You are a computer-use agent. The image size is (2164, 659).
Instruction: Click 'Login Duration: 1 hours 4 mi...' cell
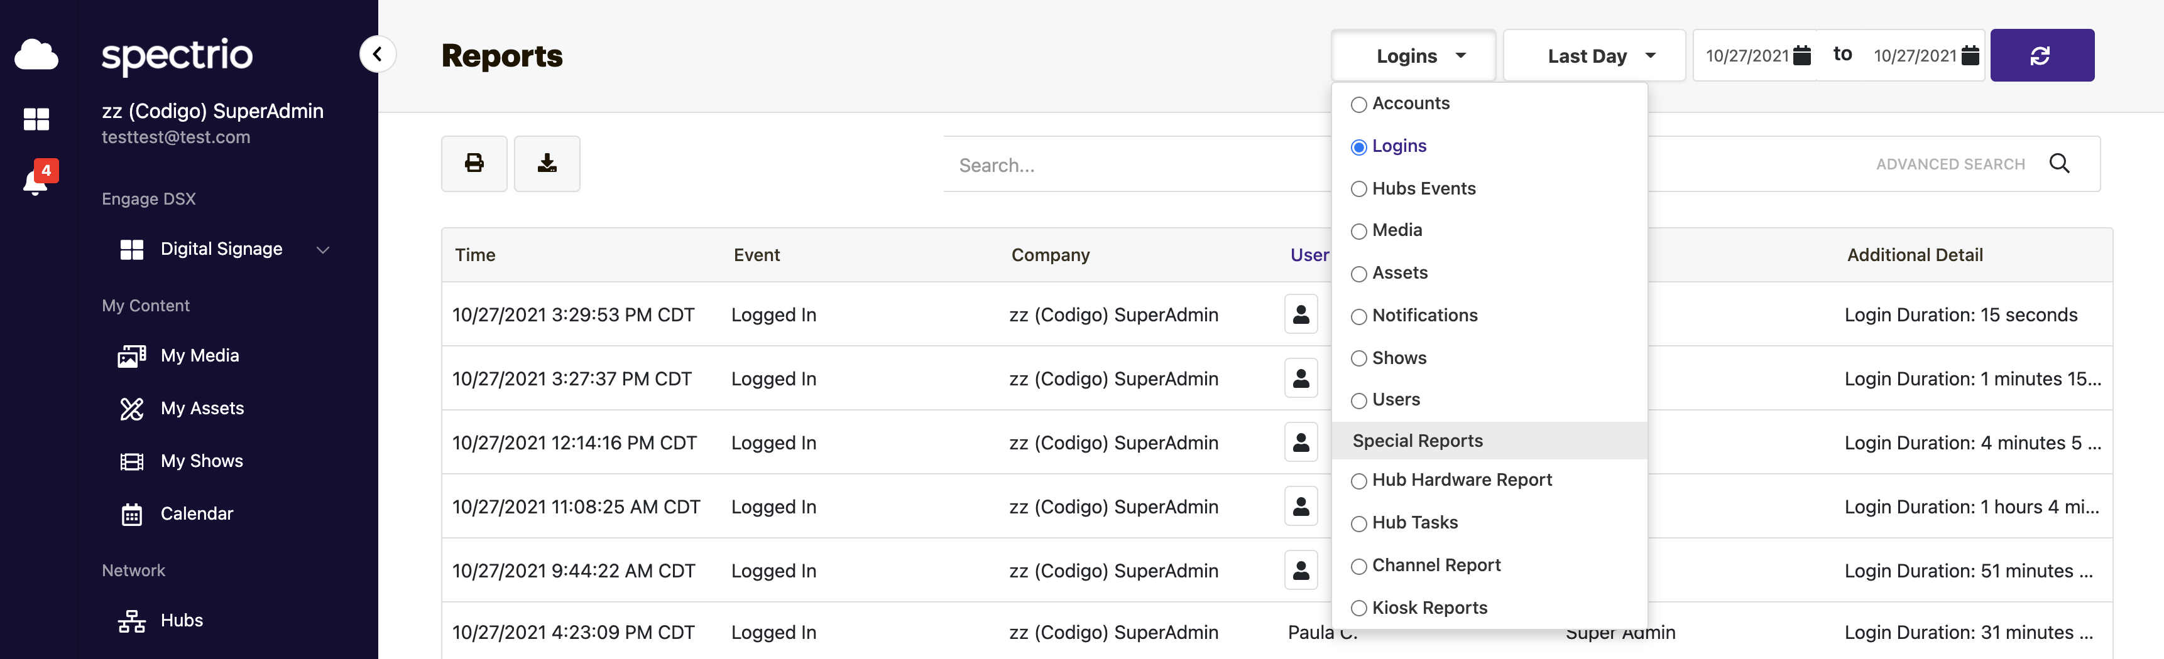pos(1972,506)
